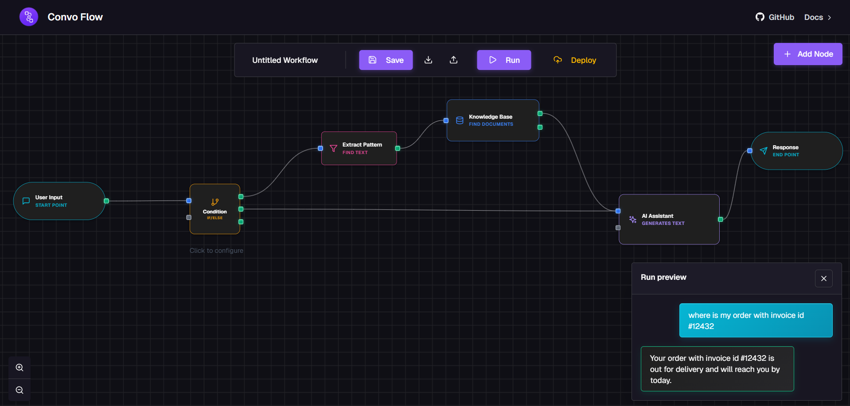This screenshot has width=850, height=406.
Task: Click the download workflow icon
Action: pyautogui.click(x=428, y=60)
